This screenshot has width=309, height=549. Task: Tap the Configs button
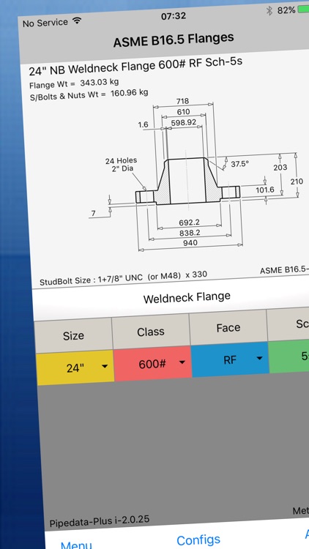(x=198, y=539)
